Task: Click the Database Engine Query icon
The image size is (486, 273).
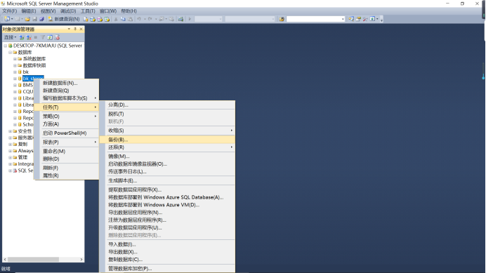Action: (86, 19)
